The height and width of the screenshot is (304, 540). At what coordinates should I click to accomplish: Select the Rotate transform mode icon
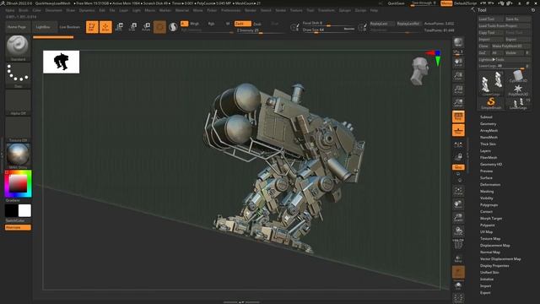[146, 27]
